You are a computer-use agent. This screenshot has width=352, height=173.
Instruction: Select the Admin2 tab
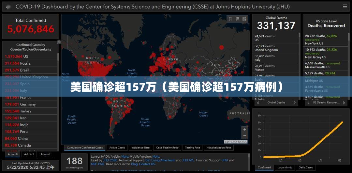pos(45,154)
